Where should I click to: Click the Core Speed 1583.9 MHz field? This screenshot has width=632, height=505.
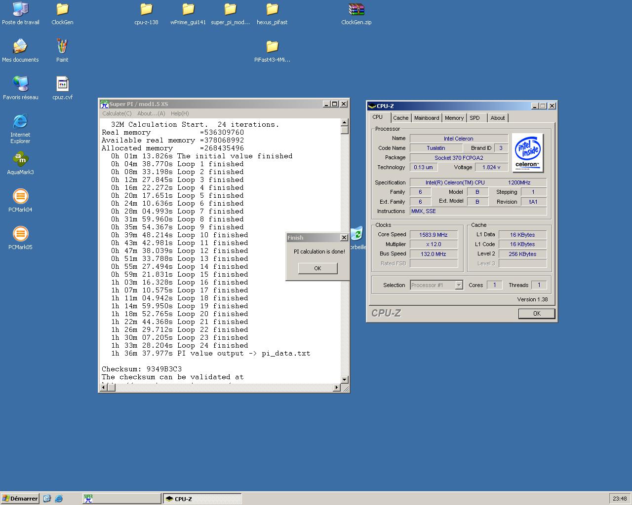[x=434, y=235]
